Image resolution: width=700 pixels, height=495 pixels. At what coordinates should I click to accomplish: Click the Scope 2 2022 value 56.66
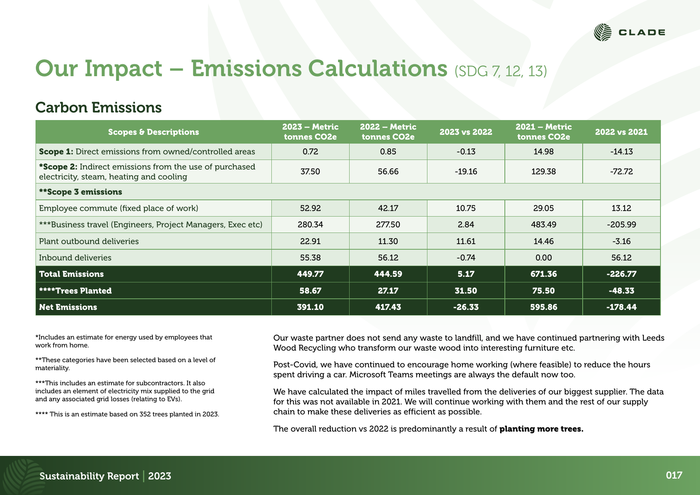[x=388, y=172]
